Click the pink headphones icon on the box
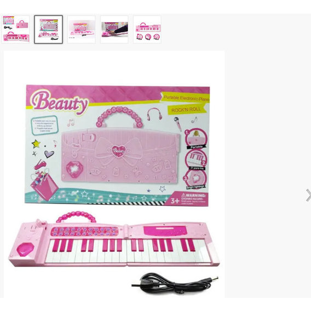Image resolution: width=311 pixels, height=311 pixels. pyautogui.click(x=154, y=114)
